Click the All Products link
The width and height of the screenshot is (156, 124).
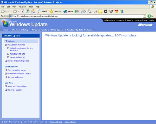pos(110,20)
